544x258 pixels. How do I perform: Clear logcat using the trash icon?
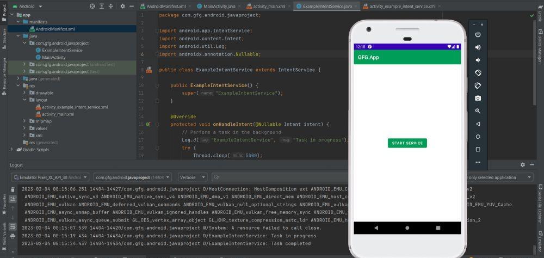13,190
